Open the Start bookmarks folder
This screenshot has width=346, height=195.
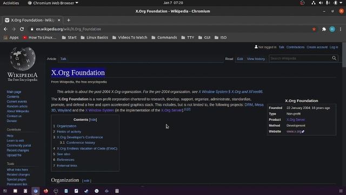[x=69, y=37]
